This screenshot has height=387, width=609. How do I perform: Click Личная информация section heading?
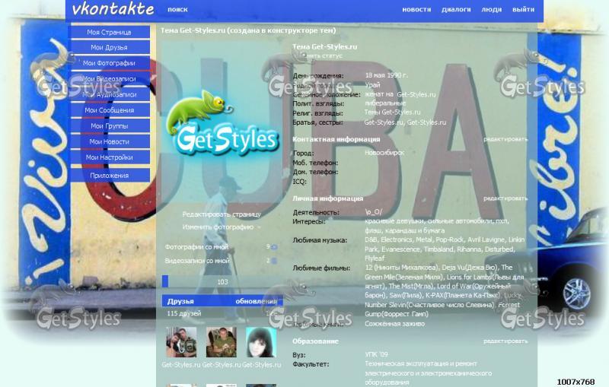tap(327, 198)
